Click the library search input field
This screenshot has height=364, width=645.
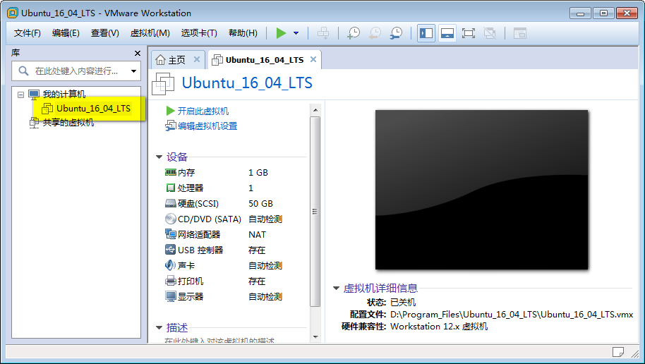click(76, 71)
